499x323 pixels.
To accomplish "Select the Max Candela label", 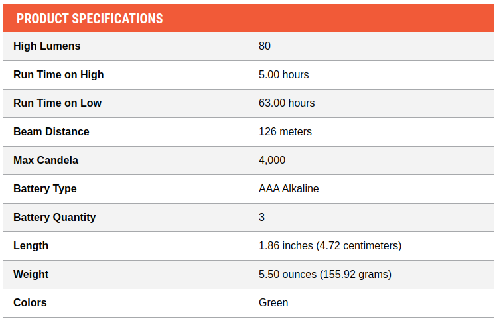I will point(46,160).
